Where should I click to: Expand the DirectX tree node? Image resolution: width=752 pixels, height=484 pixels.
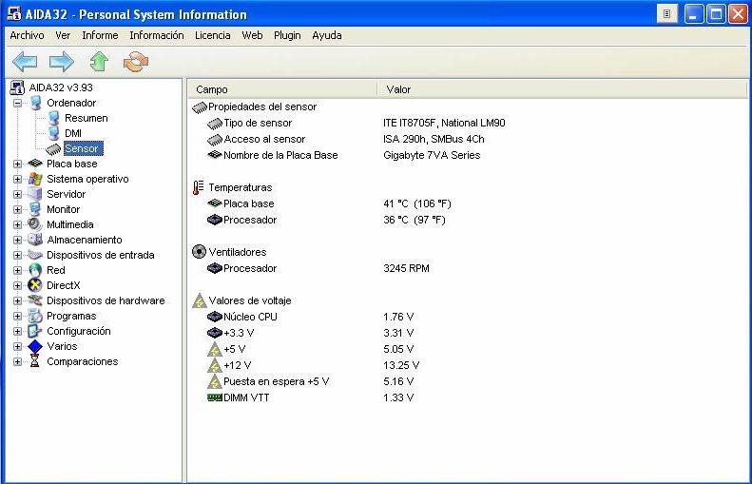pos(18,285)
